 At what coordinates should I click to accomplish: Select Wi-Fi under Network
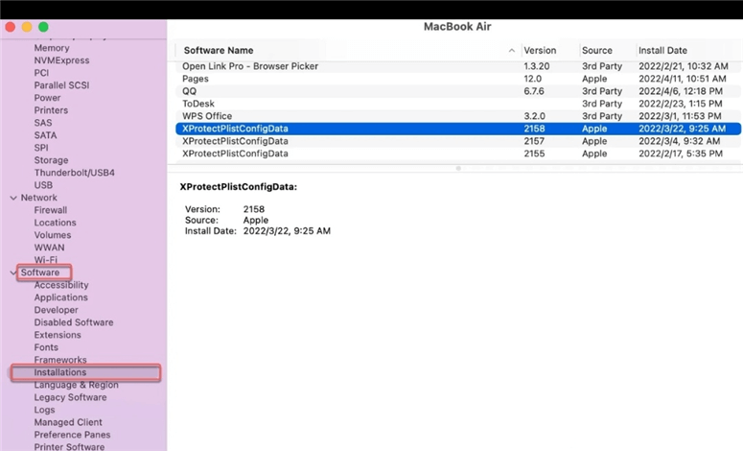(x=45, y=260)
